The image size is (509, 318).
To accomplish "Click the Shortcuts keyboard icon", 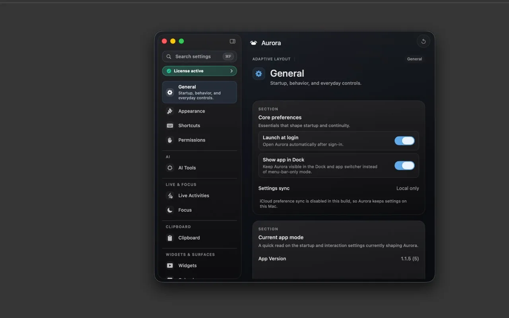I will [170, 126].
